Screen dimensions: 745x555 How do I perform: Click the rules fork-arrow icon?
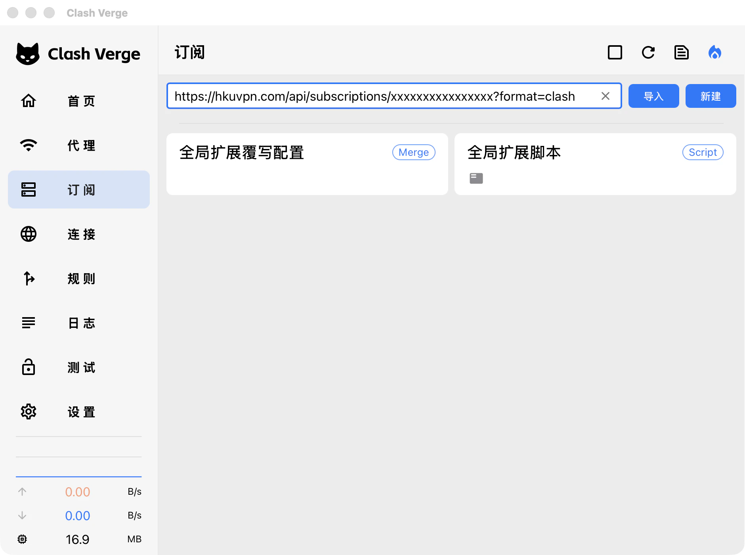(29, 278)
